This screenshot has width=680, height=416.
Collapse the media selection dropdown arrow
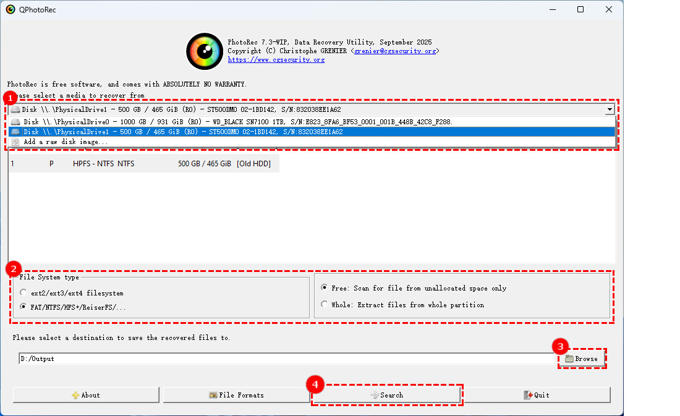pos(610,109)
